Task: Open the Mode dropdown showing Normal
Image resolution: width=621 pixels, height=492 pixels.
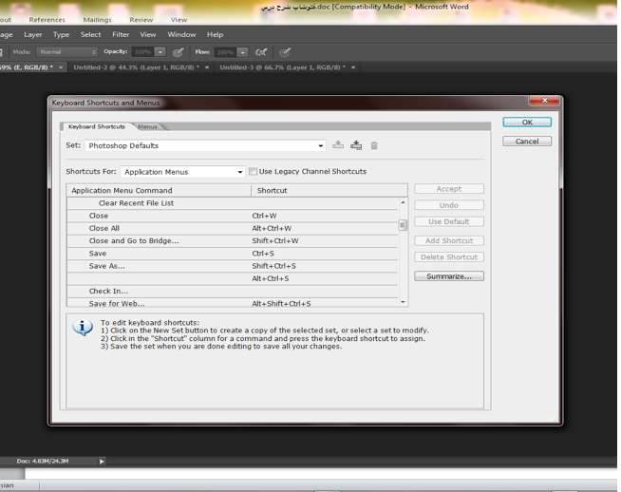Action: click(x=66, y=52)
